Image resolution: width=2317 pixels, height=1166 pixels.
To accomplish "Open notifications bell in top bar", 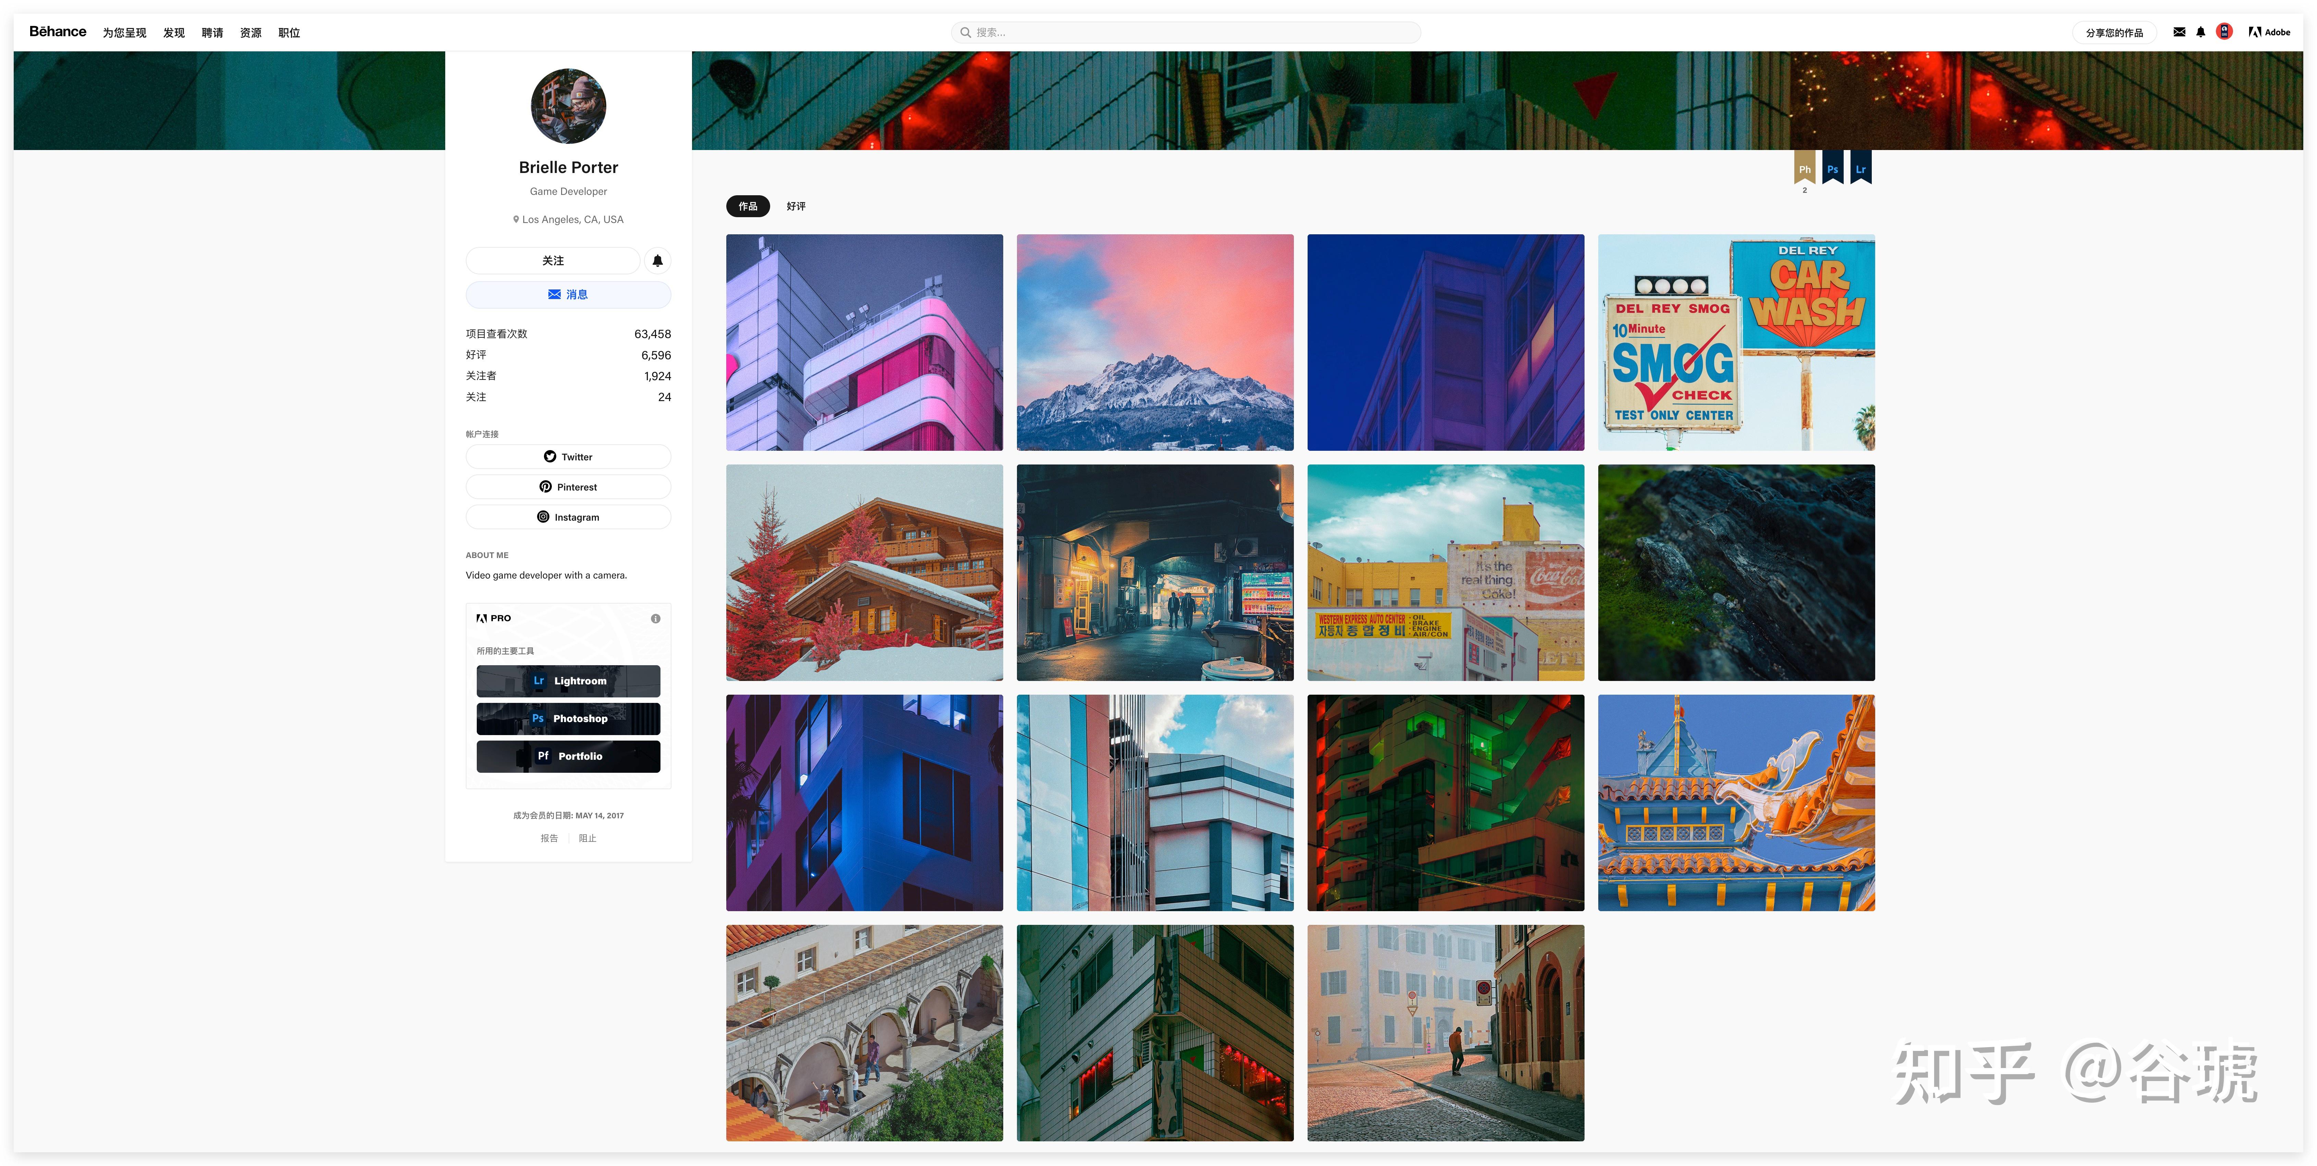I will coord(2200,32).
